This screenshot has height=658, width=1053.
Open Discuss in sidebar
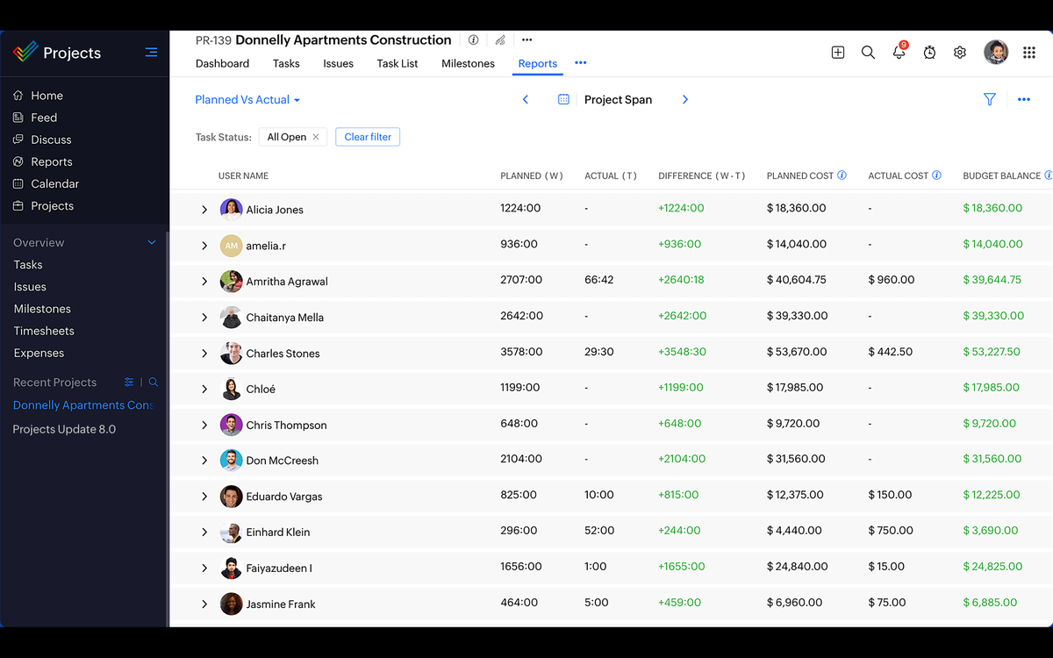point(51,139)
